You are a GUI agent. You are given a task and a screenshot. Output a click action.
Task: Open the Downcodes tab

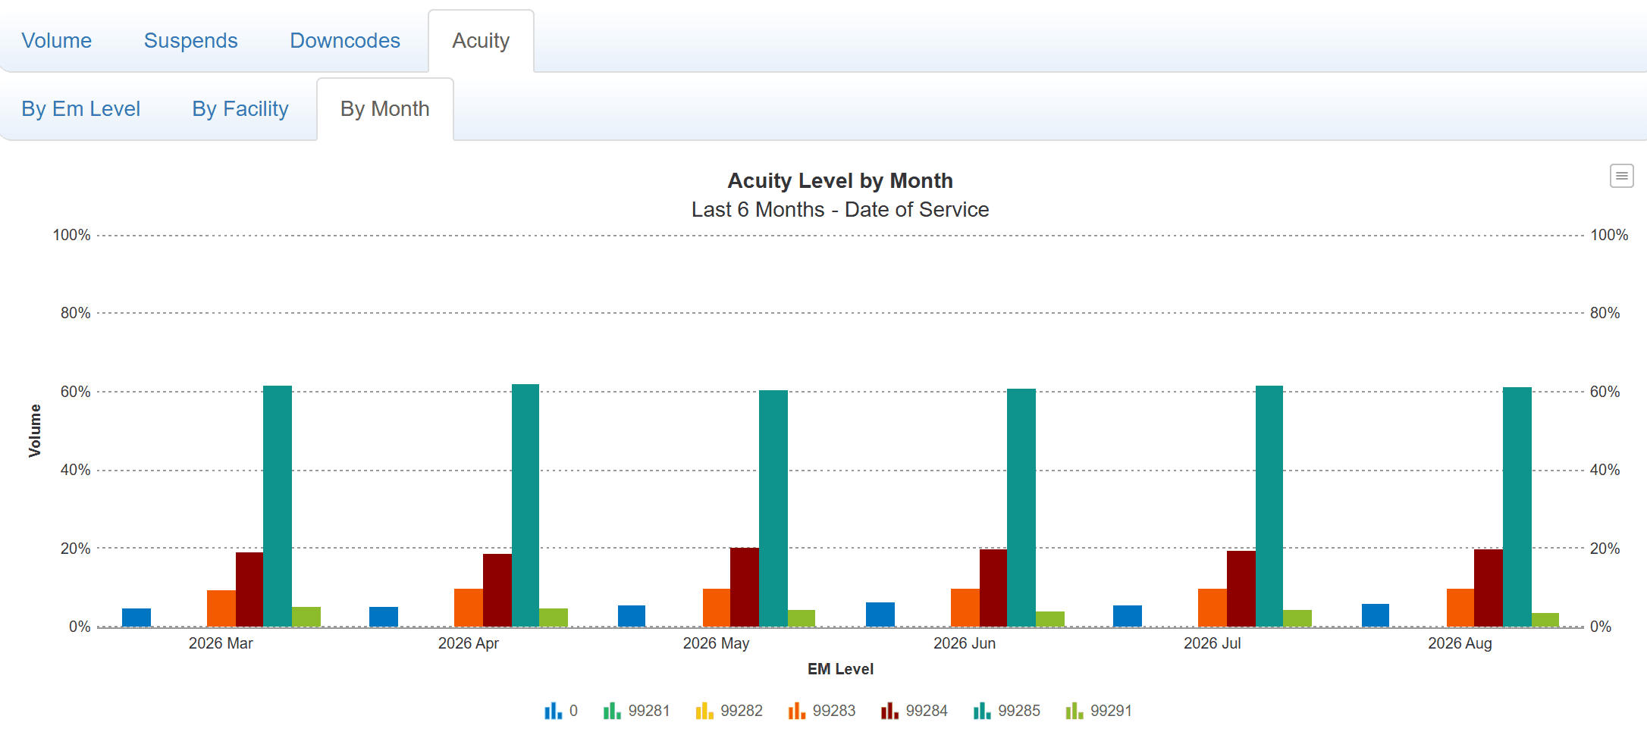345,41
